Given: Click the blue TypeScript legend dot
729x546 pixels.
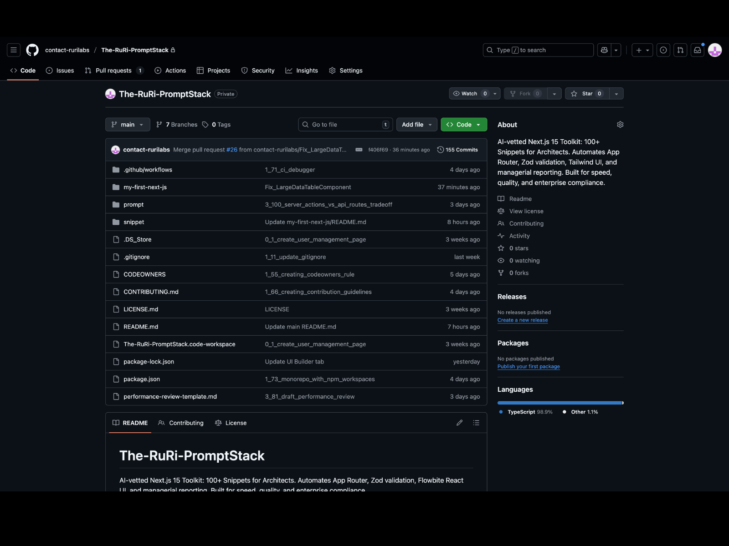Looking at the screenshot, I should [501, 412].
